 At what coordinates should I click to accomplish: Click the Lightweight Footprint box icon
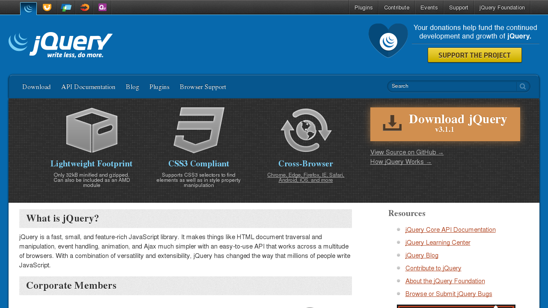[x=92, y=130]
